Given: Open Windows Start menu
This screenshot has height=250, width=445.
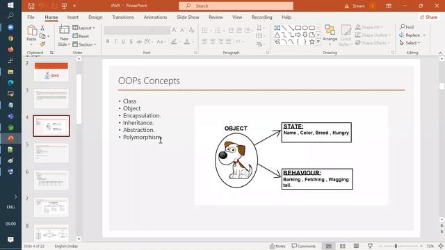Looking at the screenshot, I should pos(10,5).
